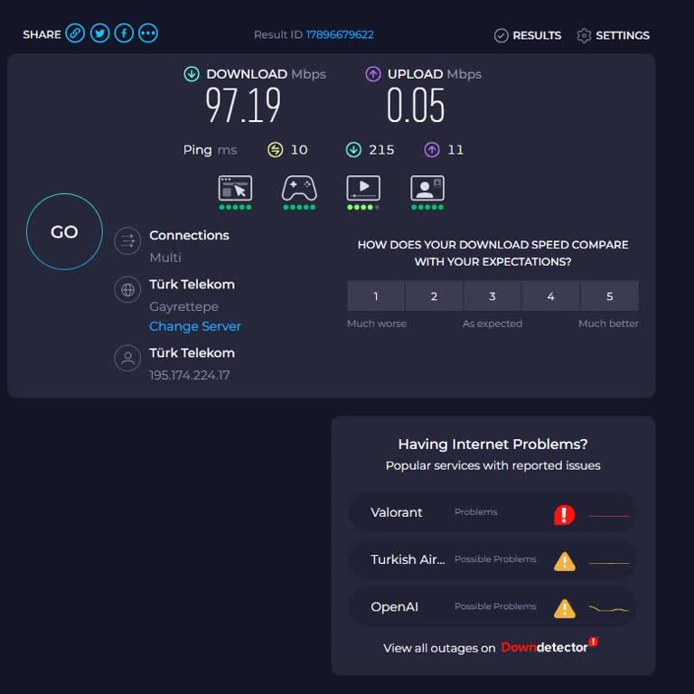Viewport: 694px width, 694px height.
Task: Open Downdetector link for all outages
Action: [x=549, y=647]
